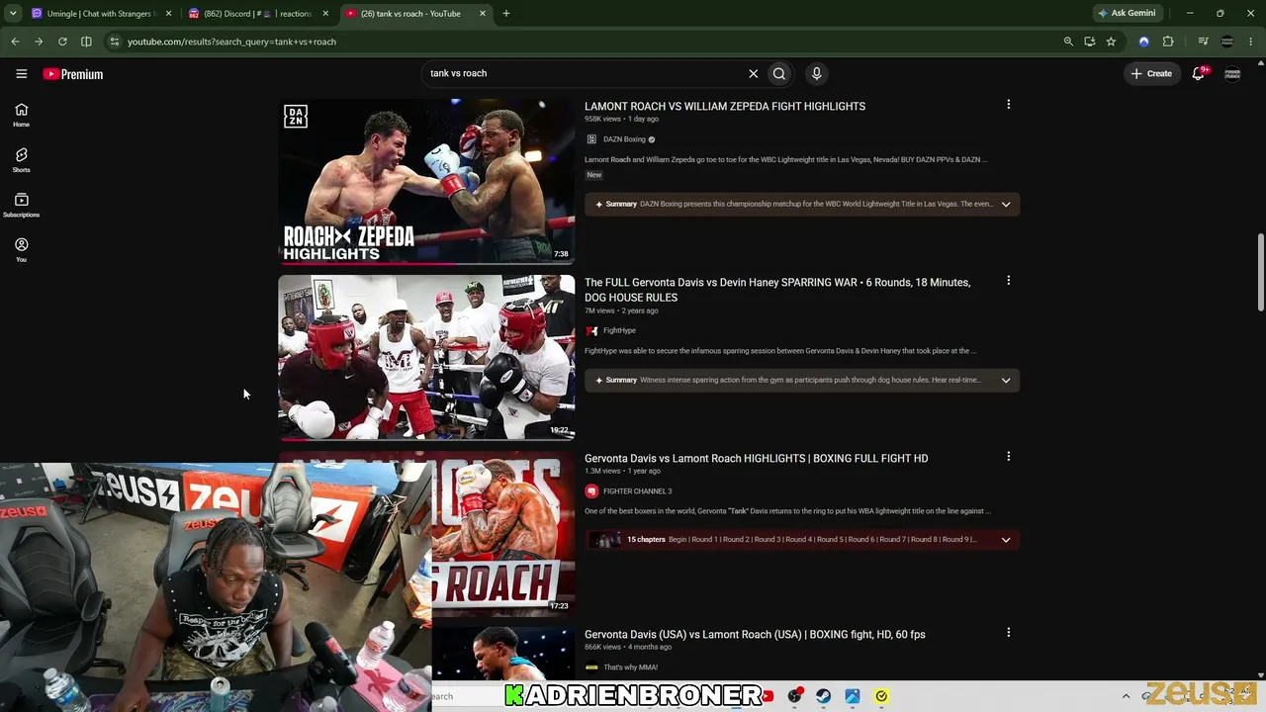
Task: Click the YouTube search text field
Action: tap(584, 73)
